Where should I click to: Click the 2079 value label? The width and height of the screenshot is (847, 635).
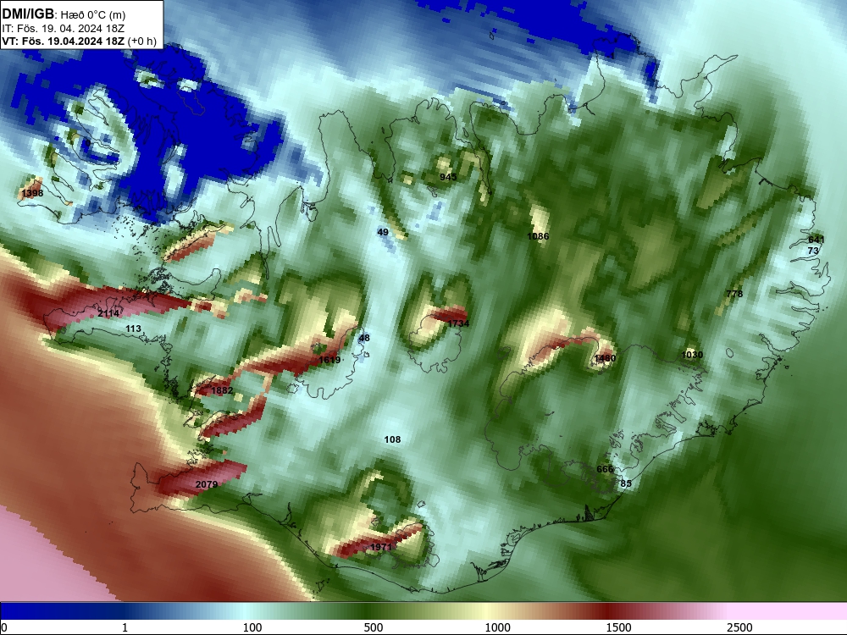pyautogui.click(x=207, y=484)
